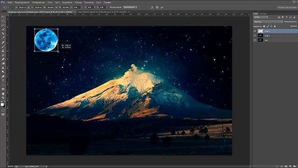
Task: Select the Healing Brush tool
Action: click(3, 42)
